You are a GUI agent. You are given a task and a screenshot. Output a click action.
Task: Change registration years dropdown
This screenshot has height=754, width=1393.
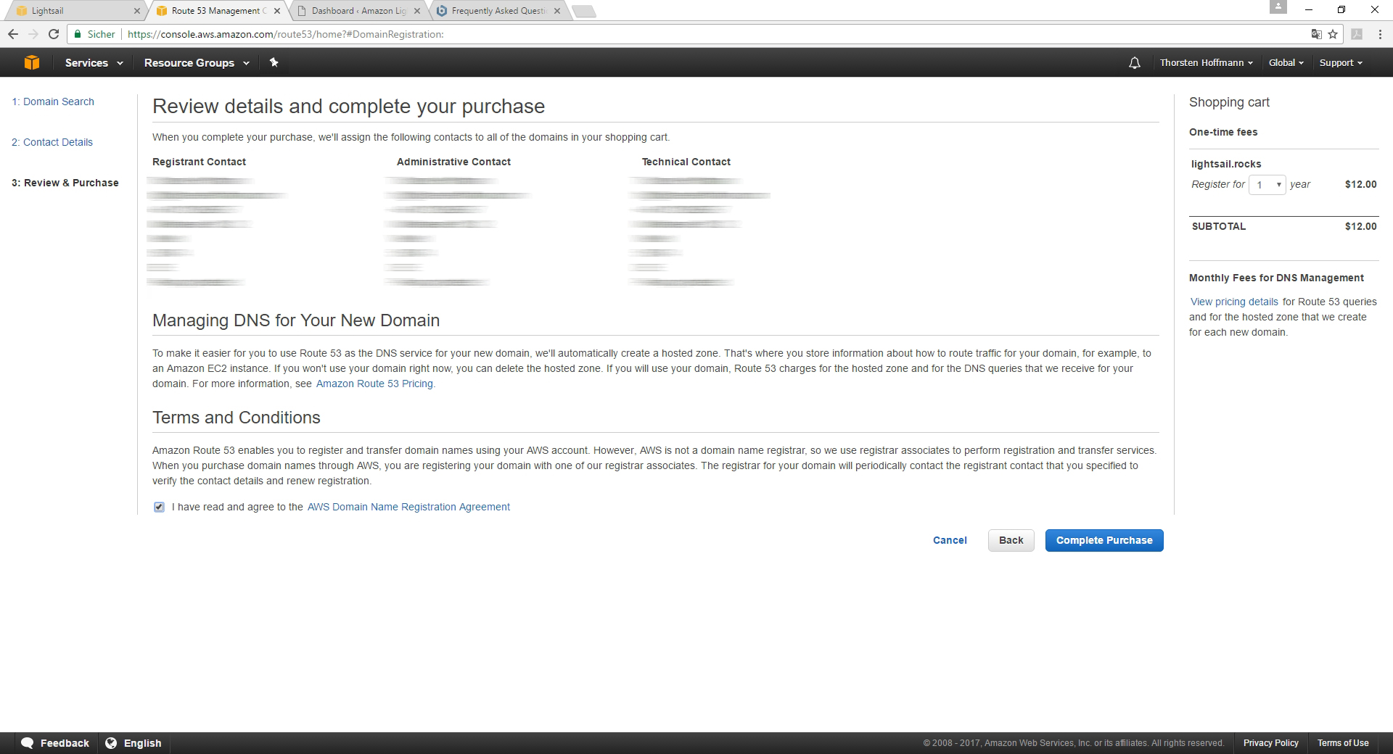1267,185
